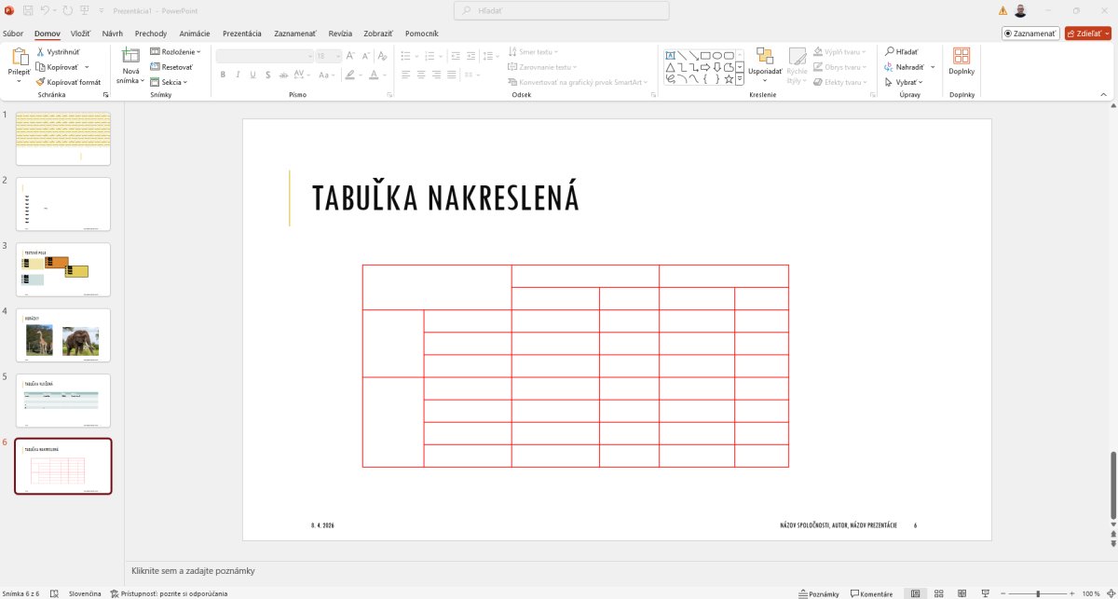Open the Usporiadať arrange tool

(765, 63)
